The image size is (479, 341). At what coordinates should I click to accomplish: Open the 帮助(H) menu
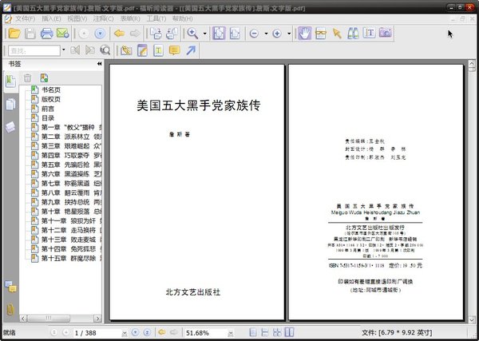click(182, 18)
